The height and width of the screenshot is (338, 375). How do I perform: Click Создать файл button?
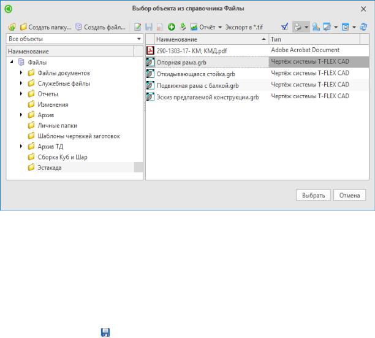(x=100, y=27)
